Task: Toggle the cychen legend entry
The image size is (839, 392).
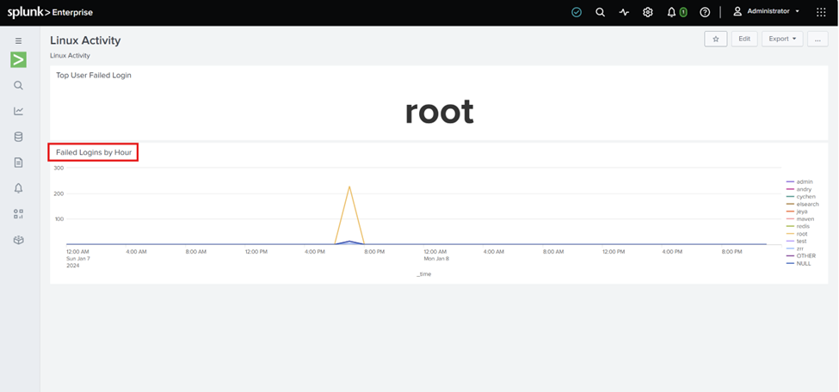Action: pos(801,197)
